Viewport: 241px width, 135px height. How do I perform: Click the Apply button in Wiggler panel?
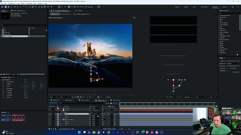236,72
